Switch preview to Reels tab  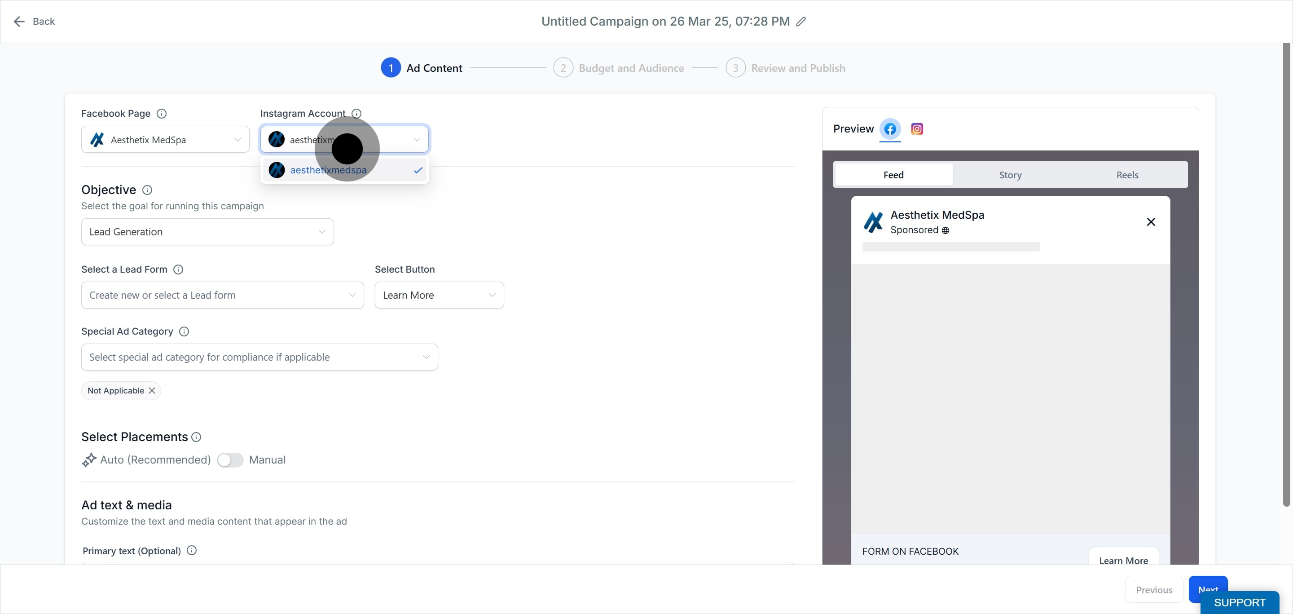point(1127,175)
